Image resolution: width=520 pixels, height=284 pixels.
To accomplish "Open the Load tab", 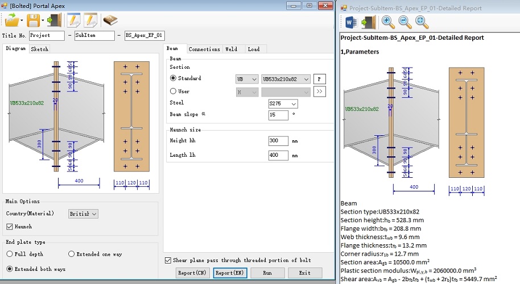I will (254, 49).
